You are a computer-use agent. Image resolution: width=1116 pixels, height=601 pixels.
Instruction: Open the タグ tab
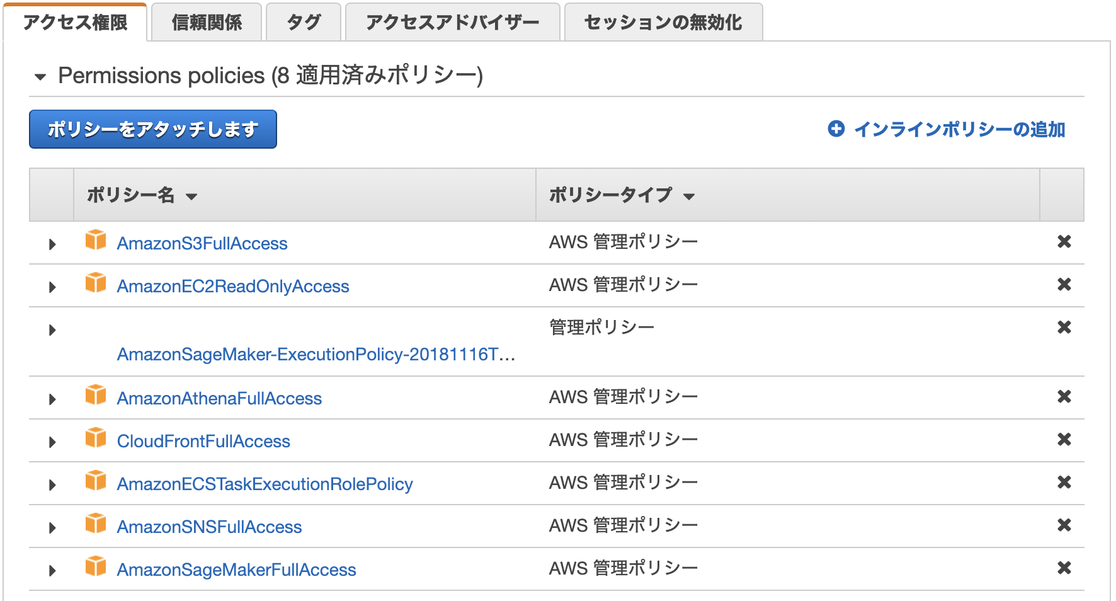pos(304,23)
